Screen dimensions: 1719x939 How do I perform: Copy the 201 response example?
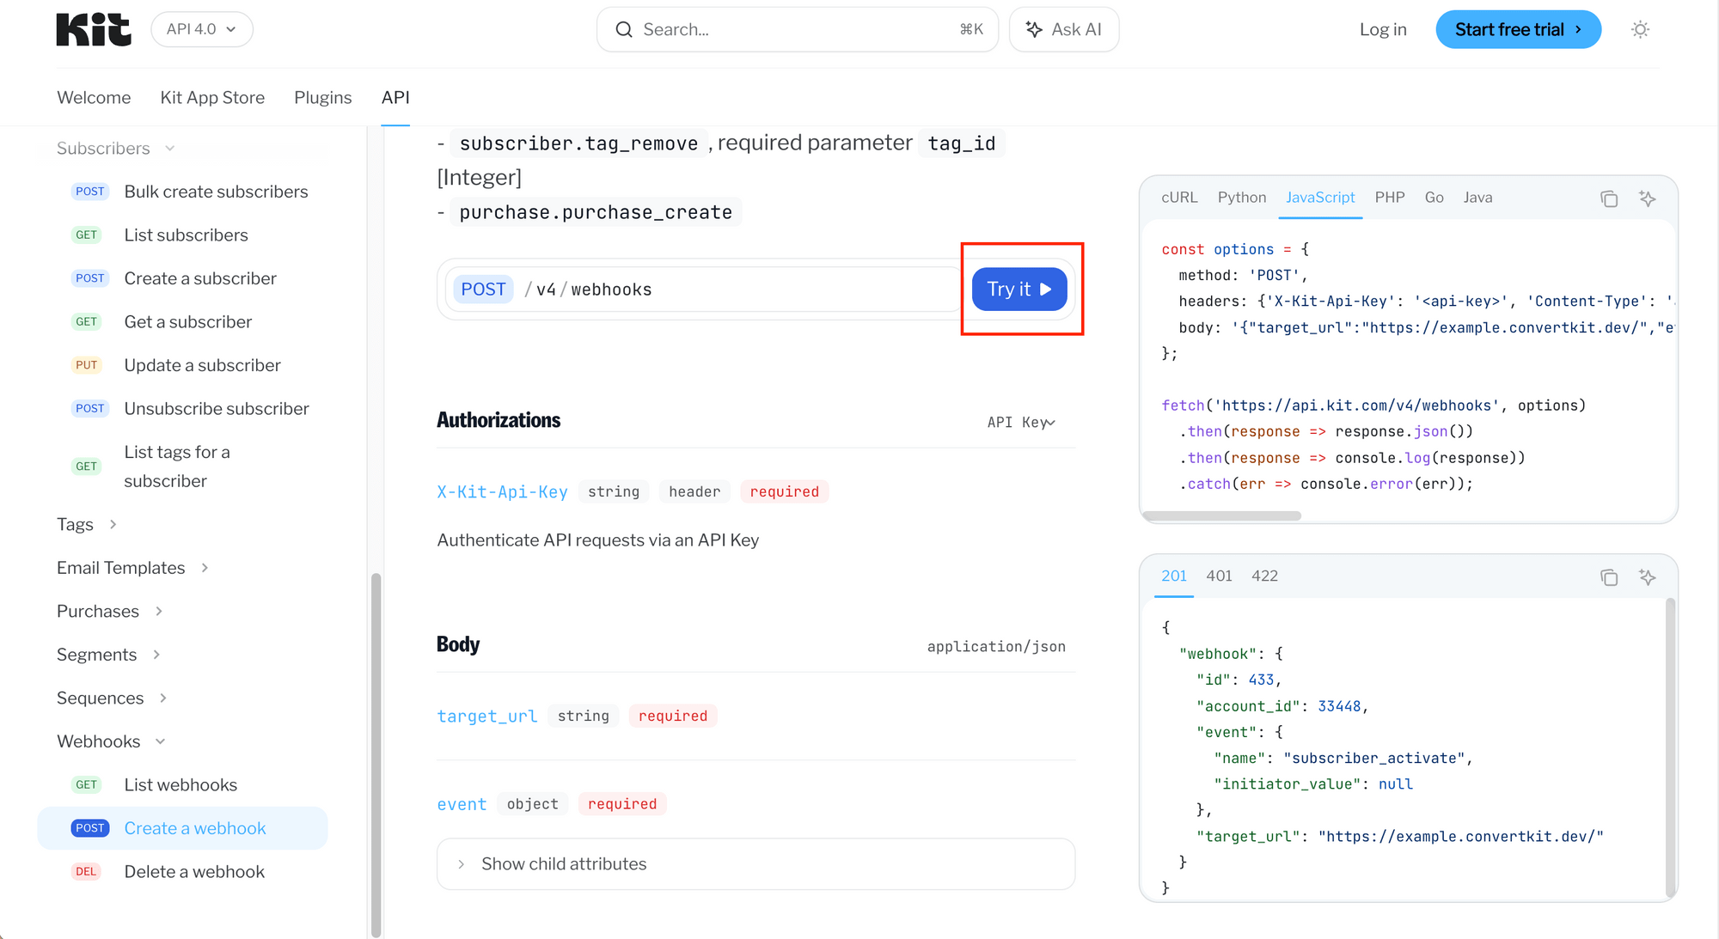pos(1609,576)
